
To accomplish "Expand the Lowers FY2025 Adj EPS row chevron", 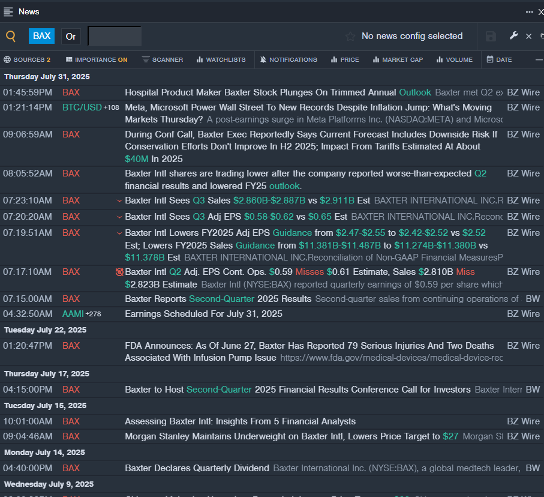I will point(119,233).
